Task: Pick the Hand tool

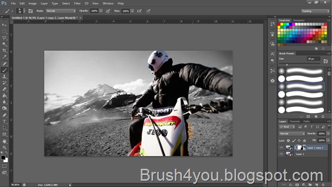Action: pyautogui.click(x=4, y=141)
